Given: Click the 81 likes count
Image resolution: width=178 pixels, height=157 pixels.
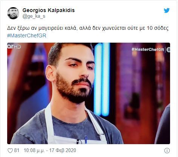Looking at the screenshot, I should [x=17, y=150].
